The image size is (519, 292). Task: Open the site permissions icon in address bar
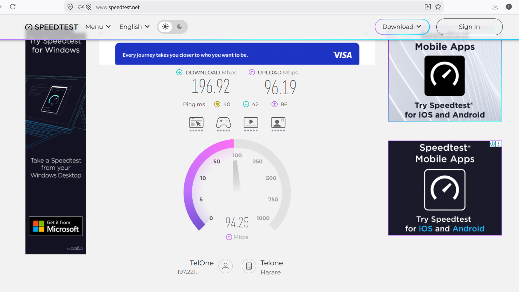click(81, 7)
